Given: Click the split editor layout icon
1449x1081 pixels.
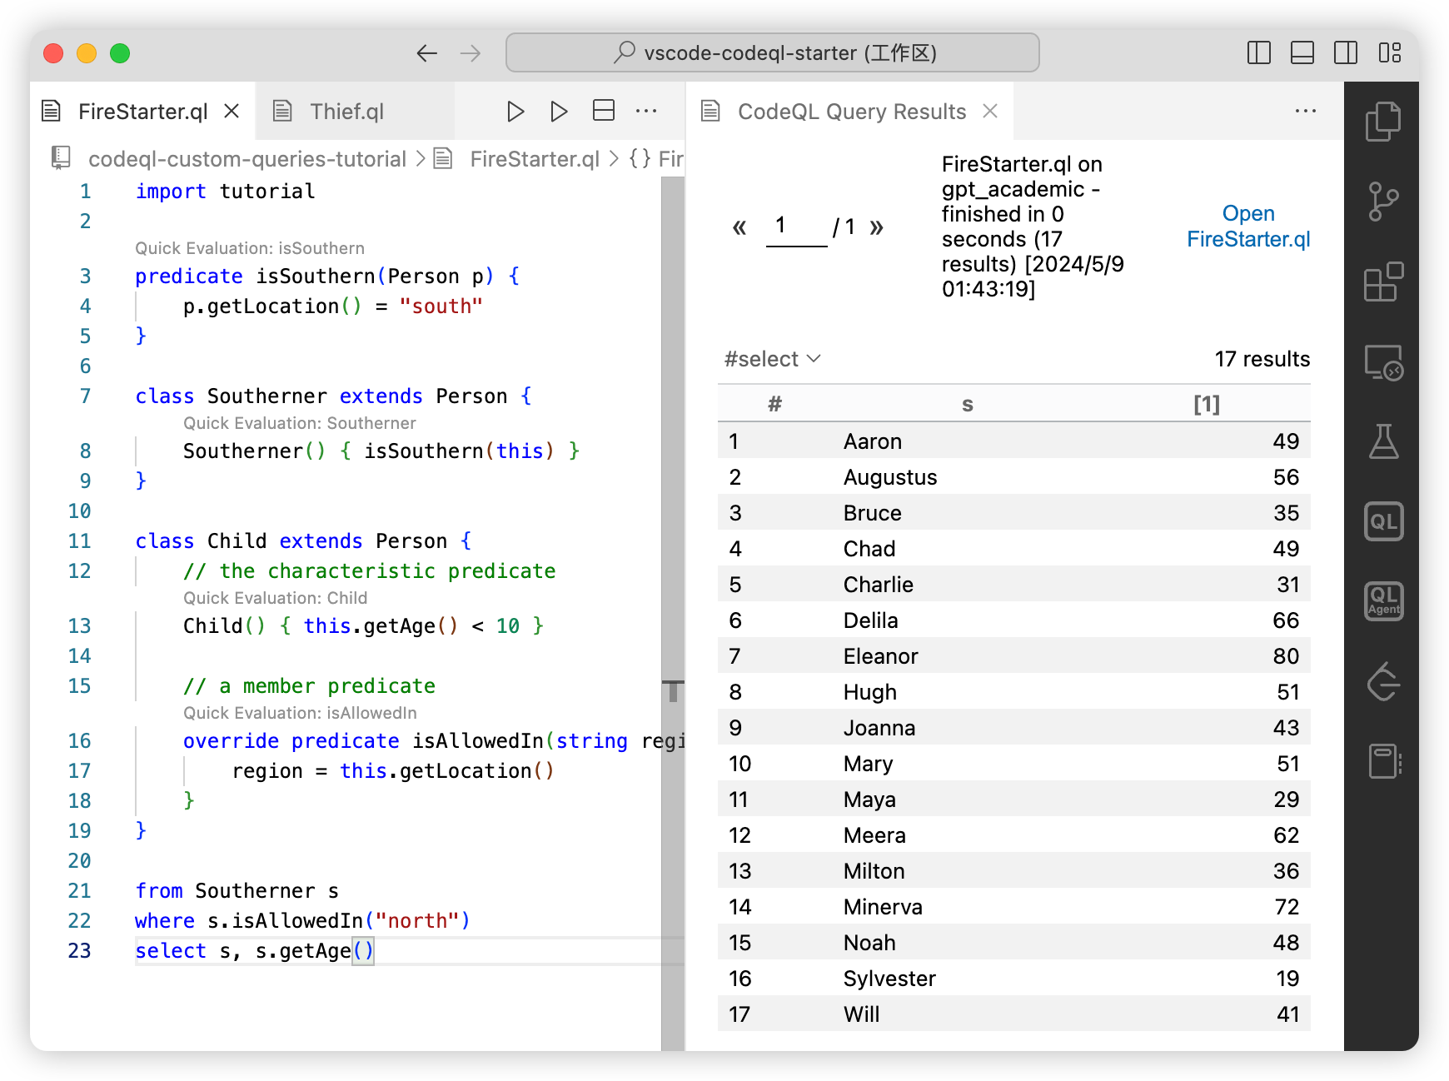Looking at the screenshot, I should tap(604, 111).
